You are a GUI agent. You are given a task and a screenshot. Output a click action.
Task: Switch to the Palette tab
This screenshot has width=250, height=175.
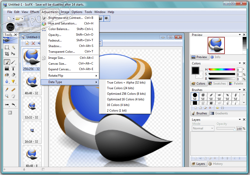click(236, 84)
